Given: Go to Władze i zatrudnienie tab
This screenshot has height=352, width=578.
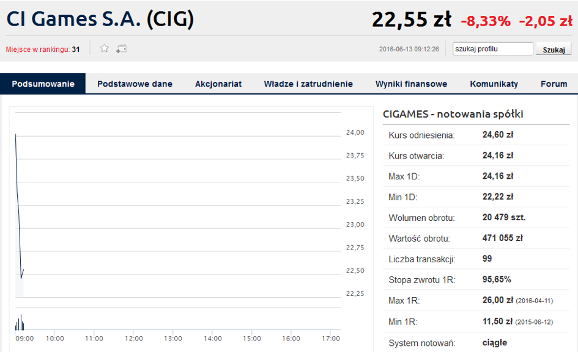Looking at the screenshot, I should tap(308, 84).
